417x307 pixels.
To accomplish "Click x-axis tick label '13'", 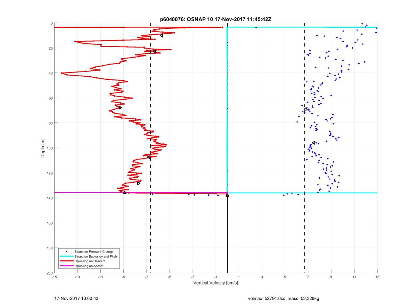I will point(377,277).
